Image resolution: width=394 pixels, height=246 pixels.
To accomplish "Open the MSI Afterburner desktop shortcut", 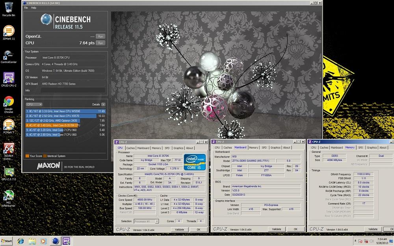I will (x=9, y=198).
